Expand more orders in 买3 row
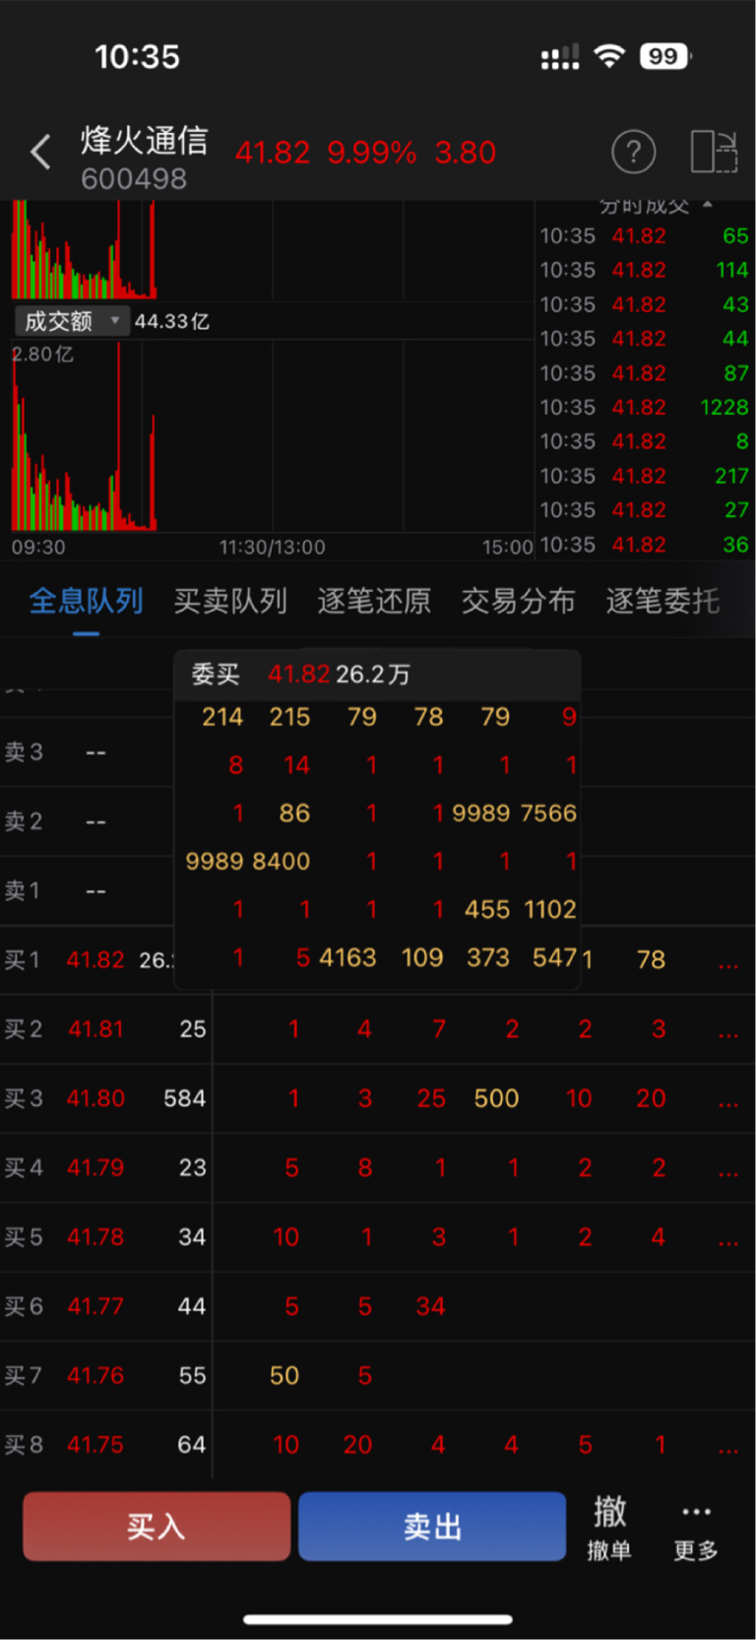756x1640 pixels. coord(728,1103)
